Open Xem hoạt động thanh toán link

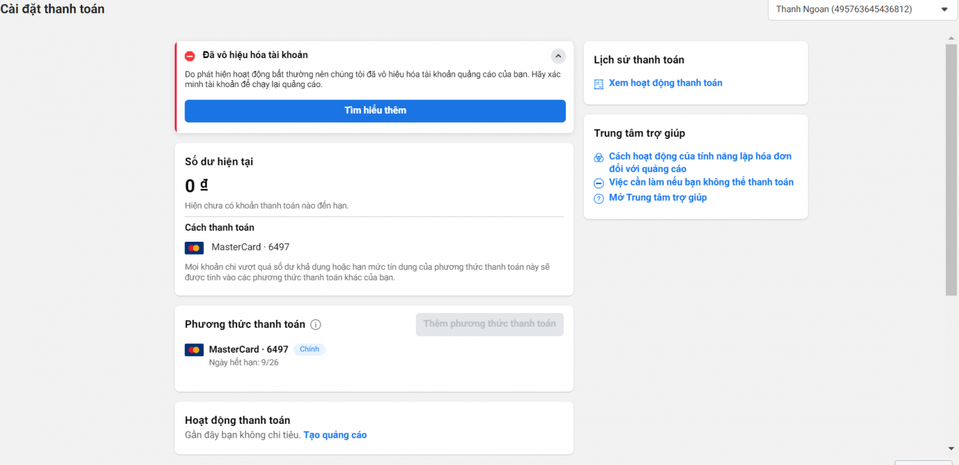665,83
